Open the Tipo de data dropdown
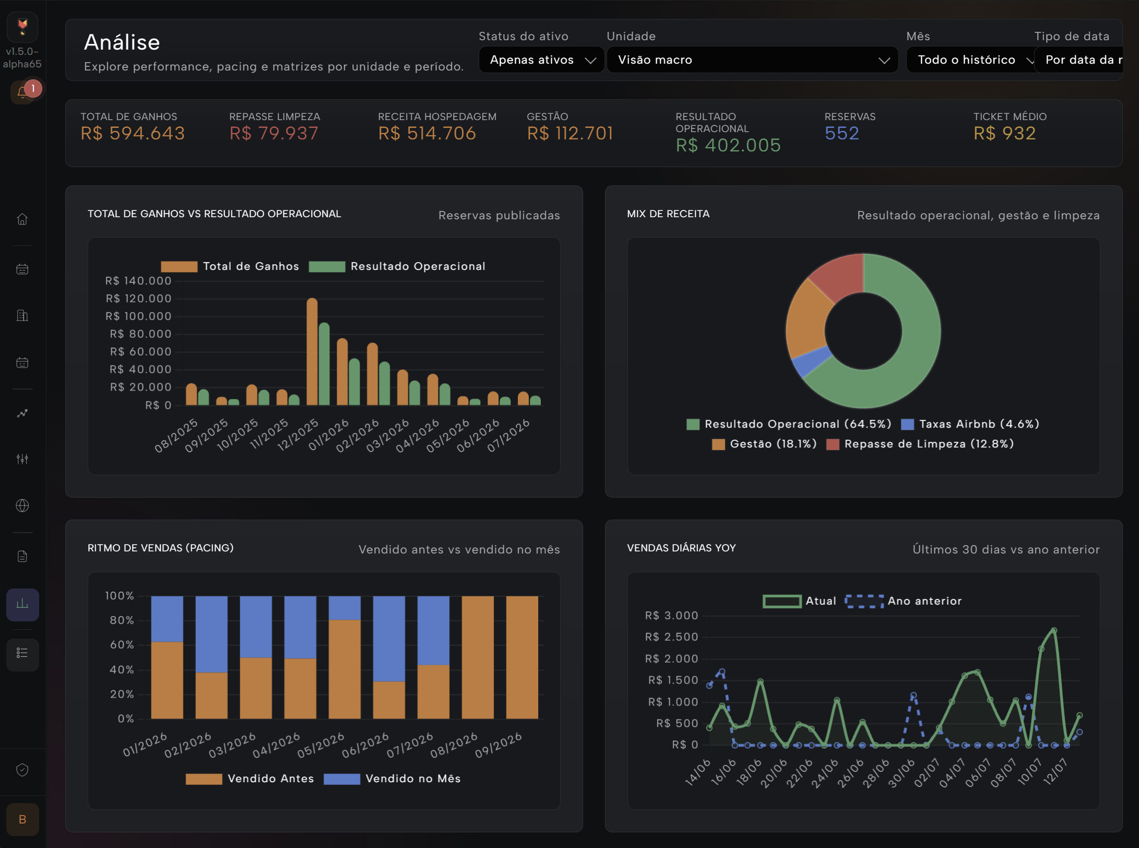 coord(1078,60)
